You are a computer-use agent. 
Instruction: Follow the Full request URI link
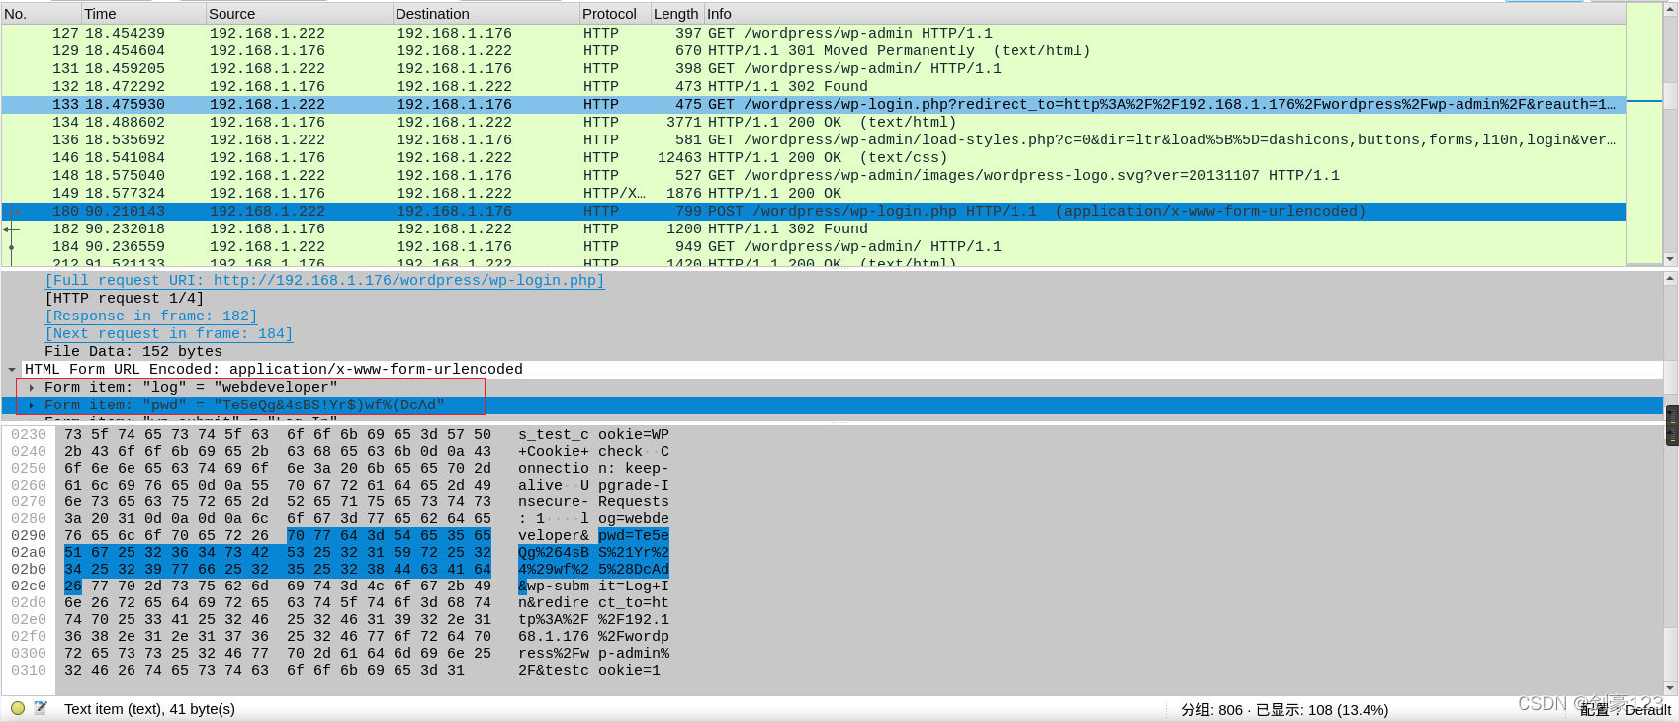coord(324,281)
